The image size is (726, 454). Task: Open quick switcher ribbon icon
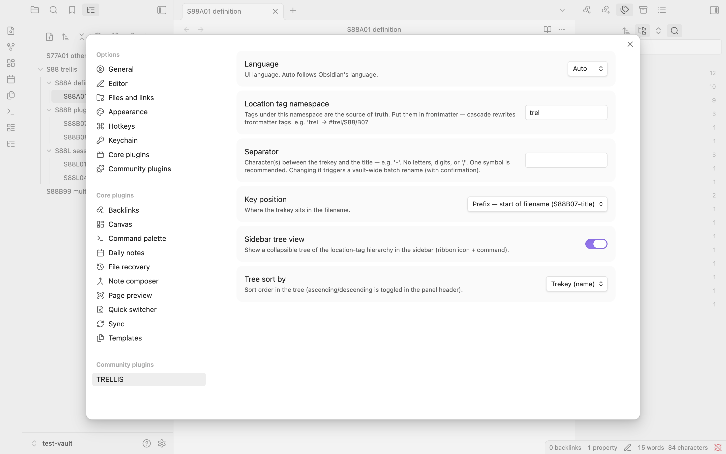[11, 31]
